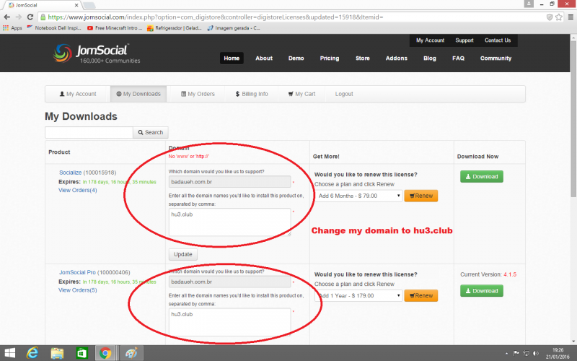
Task: Launch Internet Explorer from the taskbar
Action: (32, 353)
